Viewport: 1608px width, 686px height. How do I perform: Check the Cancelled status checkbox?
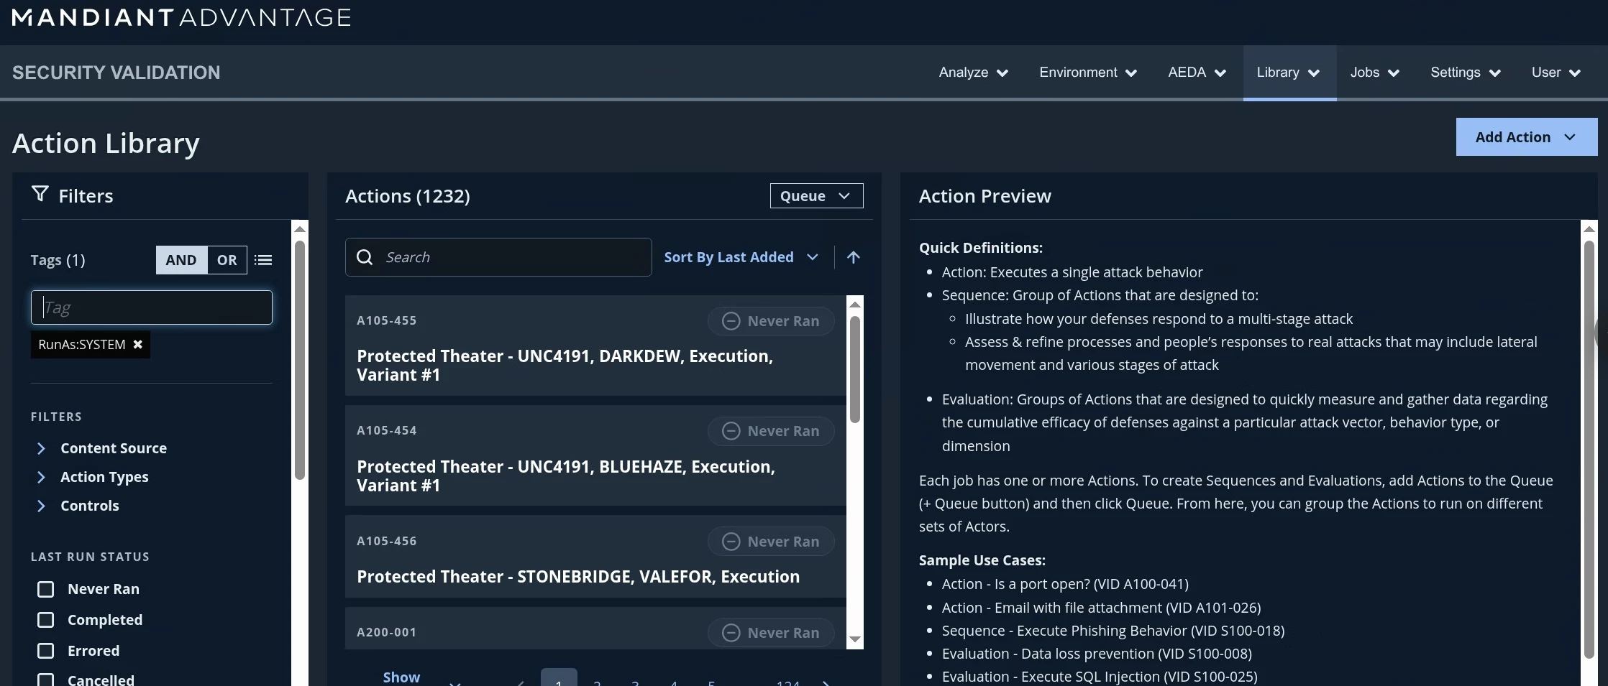(x=45, y=680)
